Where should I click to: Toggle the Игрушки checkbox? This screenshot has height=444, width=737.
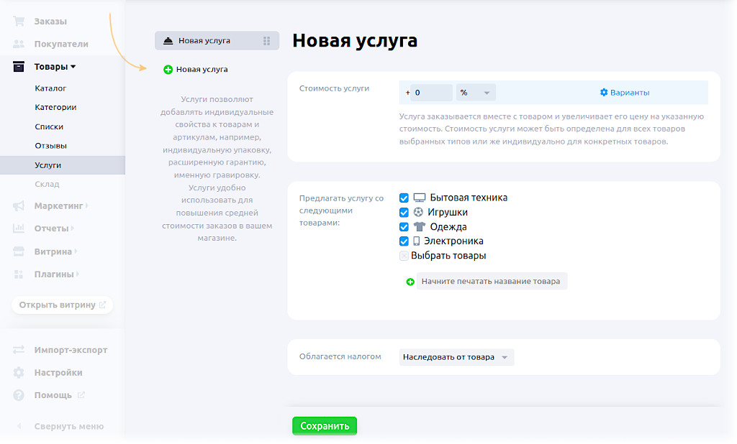[x=404, y=213]
